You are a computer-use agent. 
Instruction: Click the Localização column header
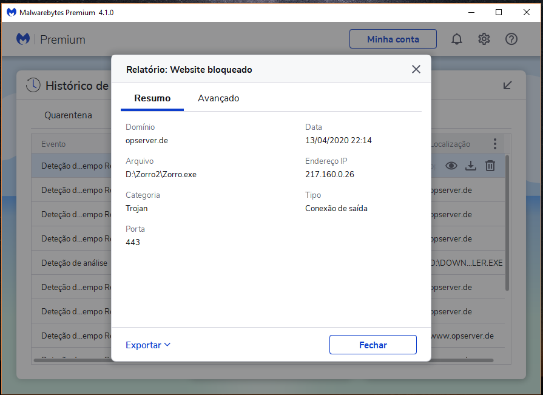[x=451, y=144]
